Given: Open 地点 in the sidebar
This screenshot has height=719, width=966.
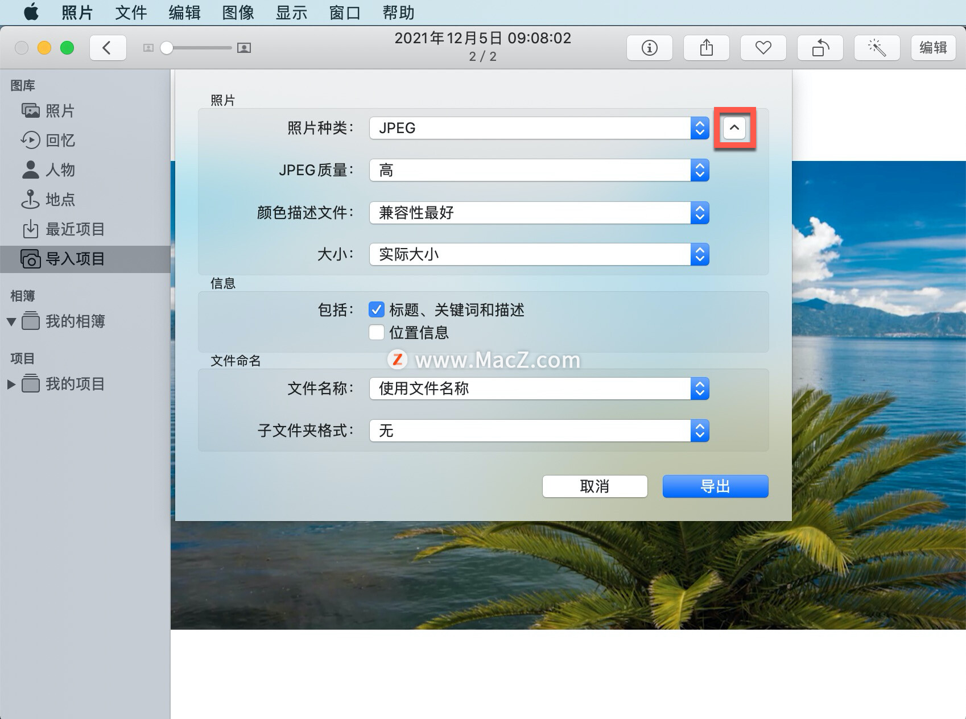Looking at the screenshot, I should tap(60, 200).
